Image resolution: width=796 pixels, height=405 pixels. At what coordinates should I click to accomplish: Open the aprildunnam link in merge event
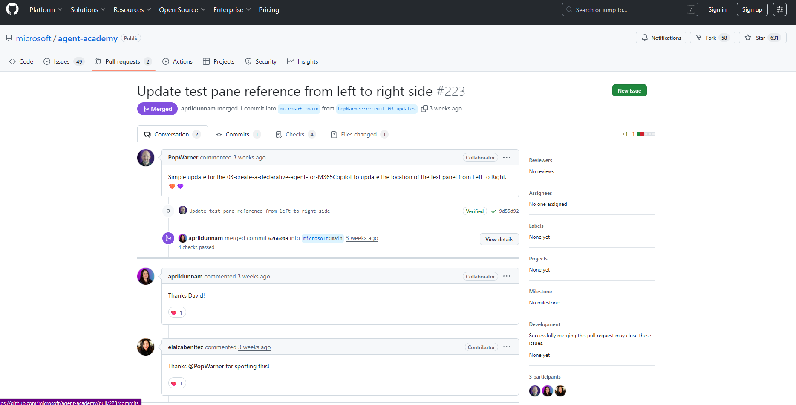coord(205,238)
